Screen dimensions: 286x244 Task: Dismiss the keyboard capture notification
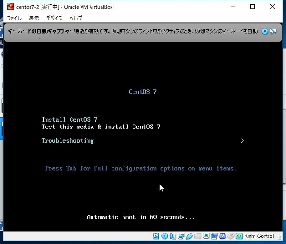click(x=265, y=31)
